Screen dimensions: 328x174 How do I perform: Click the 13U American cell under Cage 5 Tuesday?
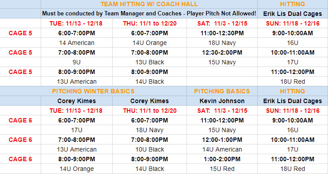tap(76, 81)
